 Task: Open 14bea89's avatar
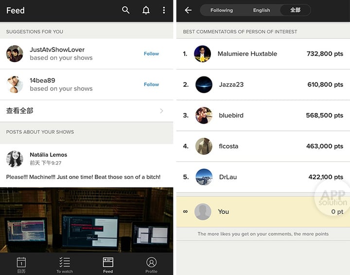coord(15,84)
